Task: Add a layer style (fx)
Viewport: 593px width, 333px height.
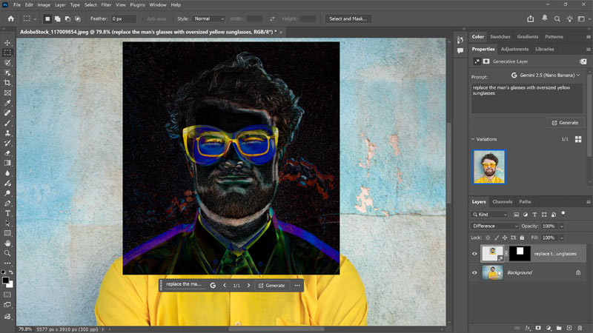Action: click(x=528, y=328)
